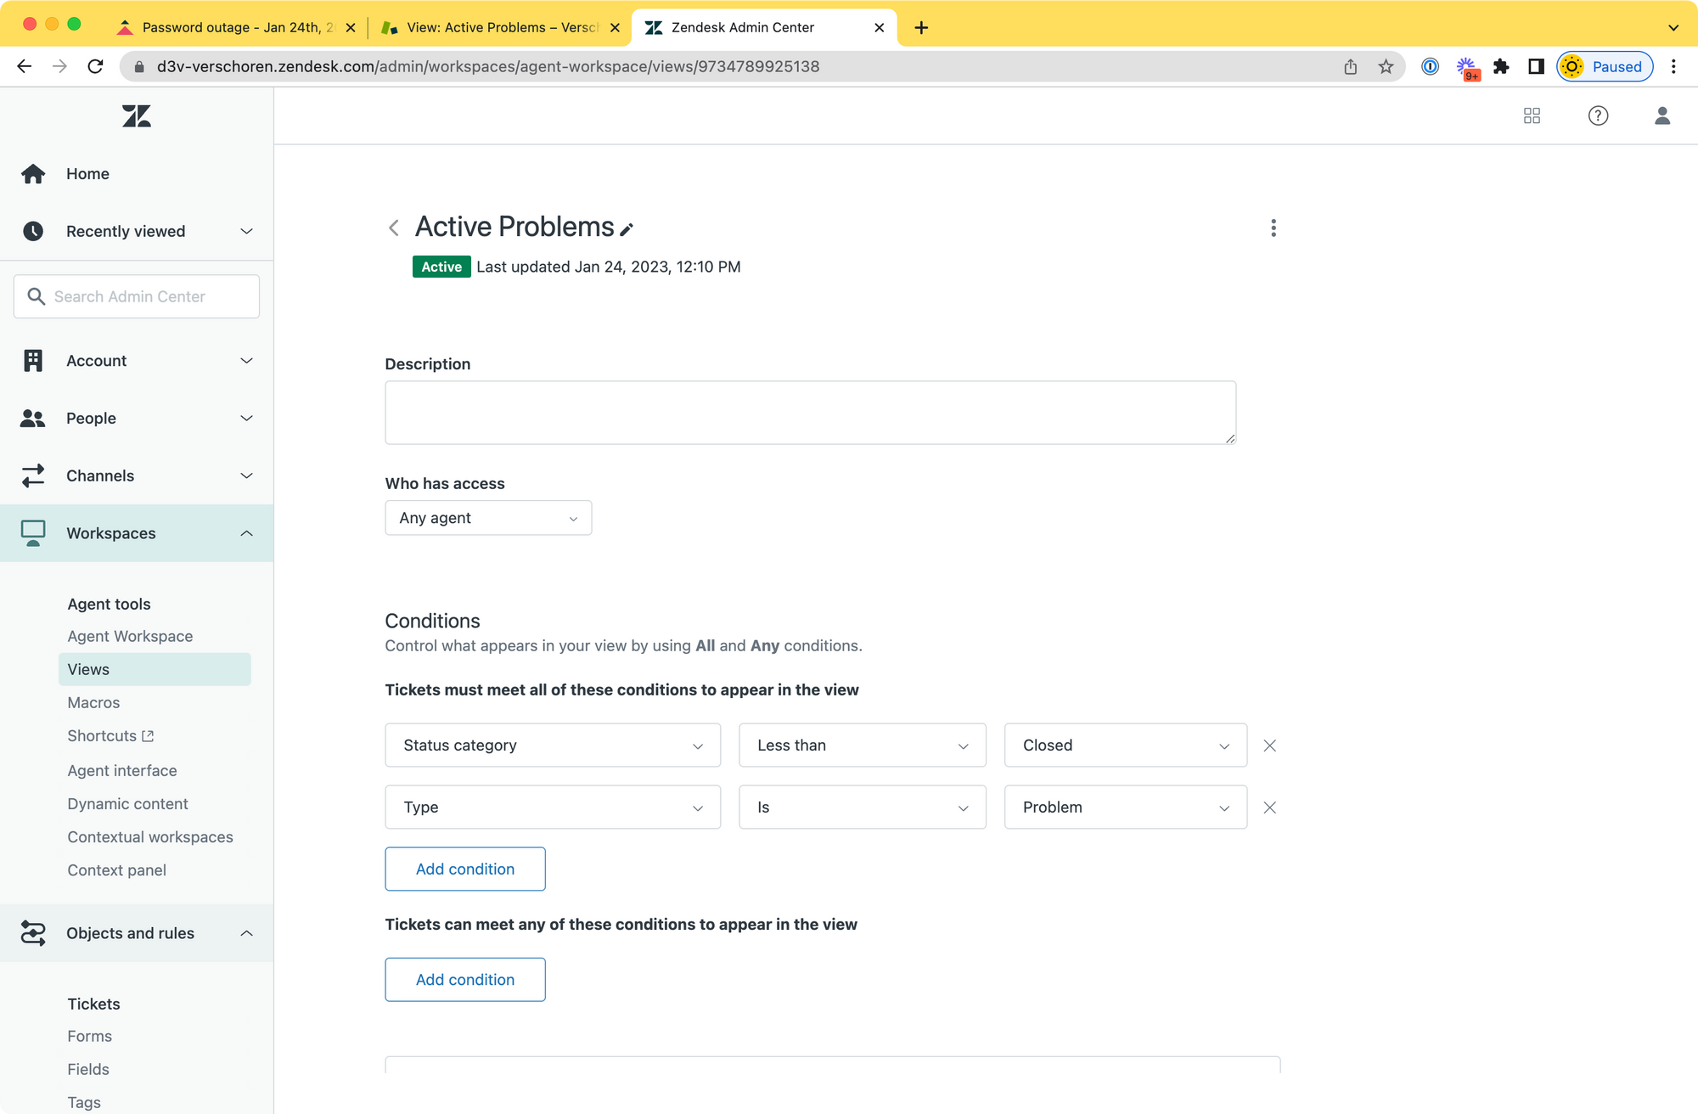Expand the Account sidebar section
The image size is (1698, 1114).
[x=136, y=361]
